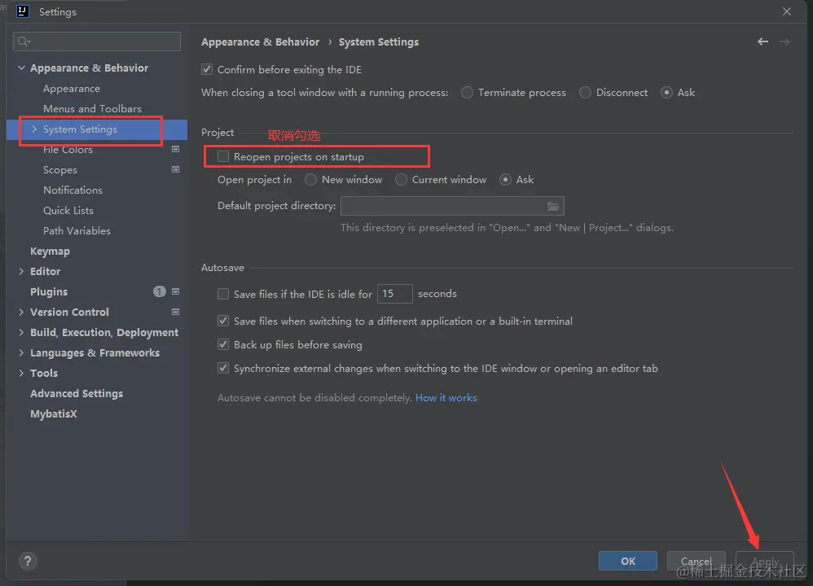This screenshot has height=586, width=813.
Task: Expand the Editor section
Action: click(21, 271)
